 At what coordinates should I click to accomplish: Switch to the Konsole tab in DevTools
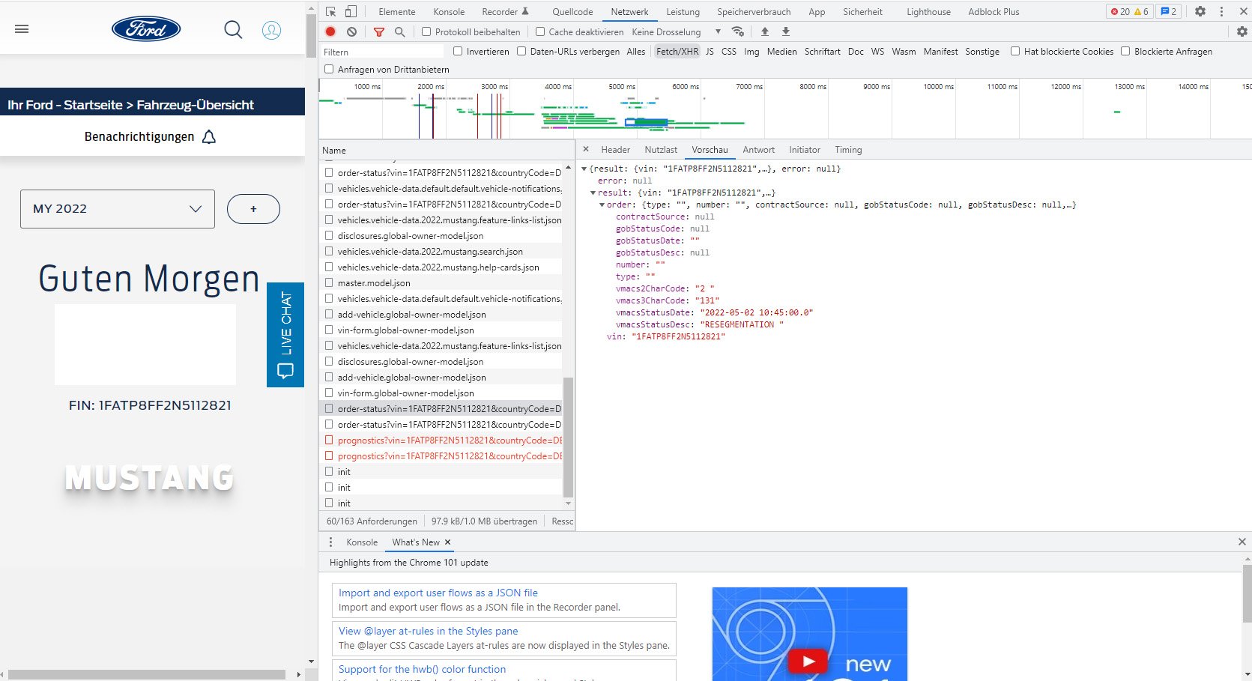point(448,12)
